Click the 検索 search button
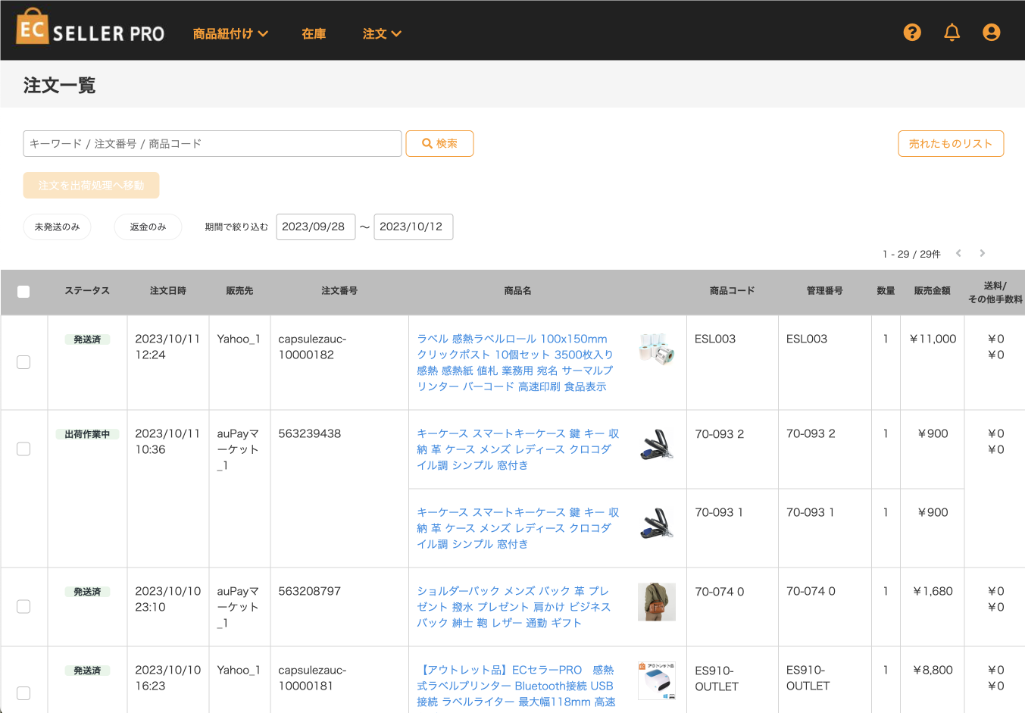Viewport: 1025px width, 713px height. [439, 143]
